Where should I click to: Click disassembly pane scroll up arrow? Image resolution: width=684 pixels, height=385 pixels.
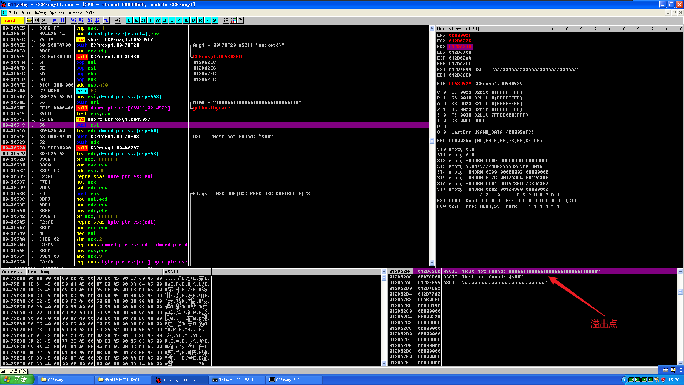(432, 29)
